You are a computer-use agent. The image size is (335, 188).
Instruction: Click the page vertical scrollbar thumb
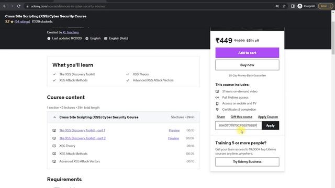tap(333, 38)
